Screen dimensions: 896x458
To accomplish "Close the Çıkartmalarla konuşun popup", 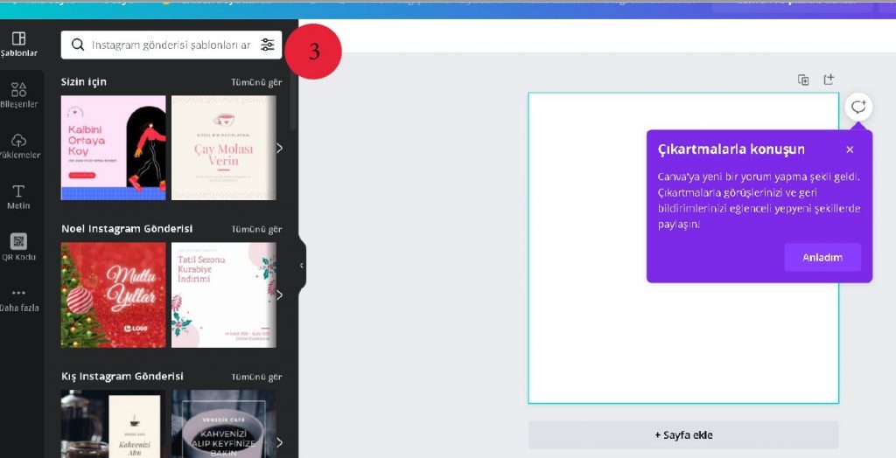I will [850, 149].
